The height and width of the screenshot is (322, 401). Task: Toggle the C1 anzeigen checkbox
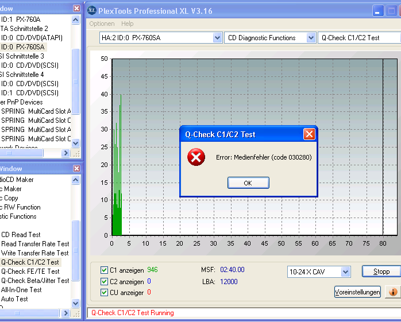104,270
